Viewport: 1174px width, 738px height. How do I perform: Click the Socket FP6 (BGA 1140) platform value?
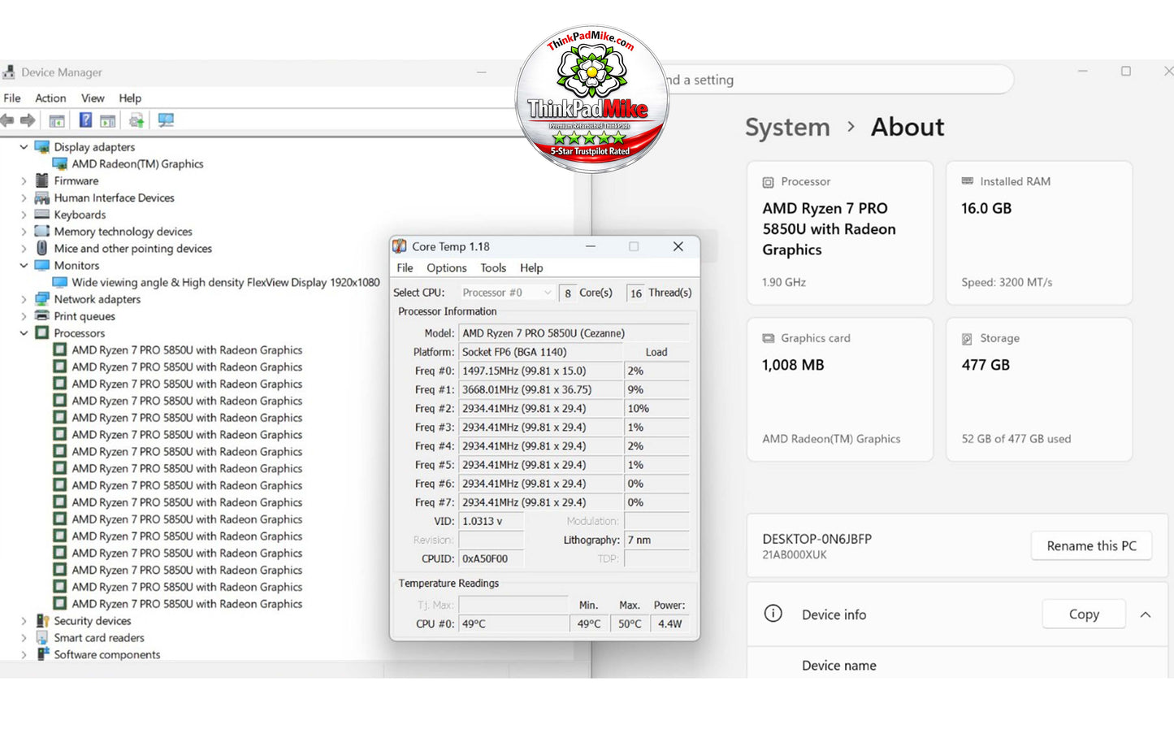tap(540, 352)
